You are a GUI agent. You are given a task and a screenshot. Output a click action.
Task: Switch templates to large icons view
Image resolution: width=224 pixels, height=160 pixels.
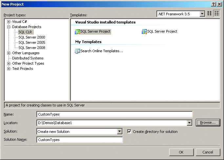(210, 13)
